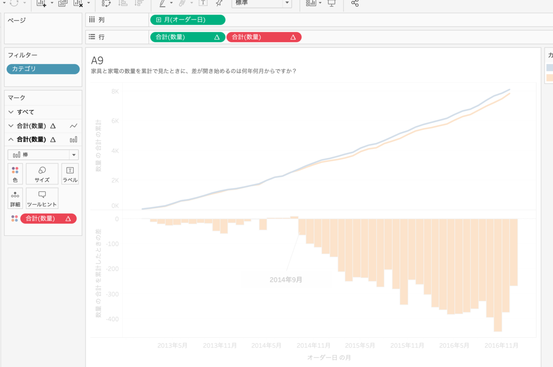Image resolution: width=553 pixels, height=367 pixels.
Task: Select the 月(オーダー日) pill in columns
Action: tap(188, 20)
